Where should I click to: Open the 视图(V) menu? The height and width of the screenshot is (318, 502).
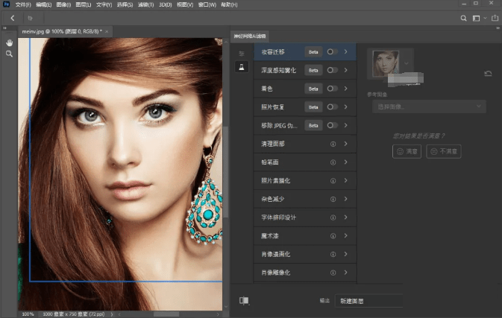coord(185,4)
